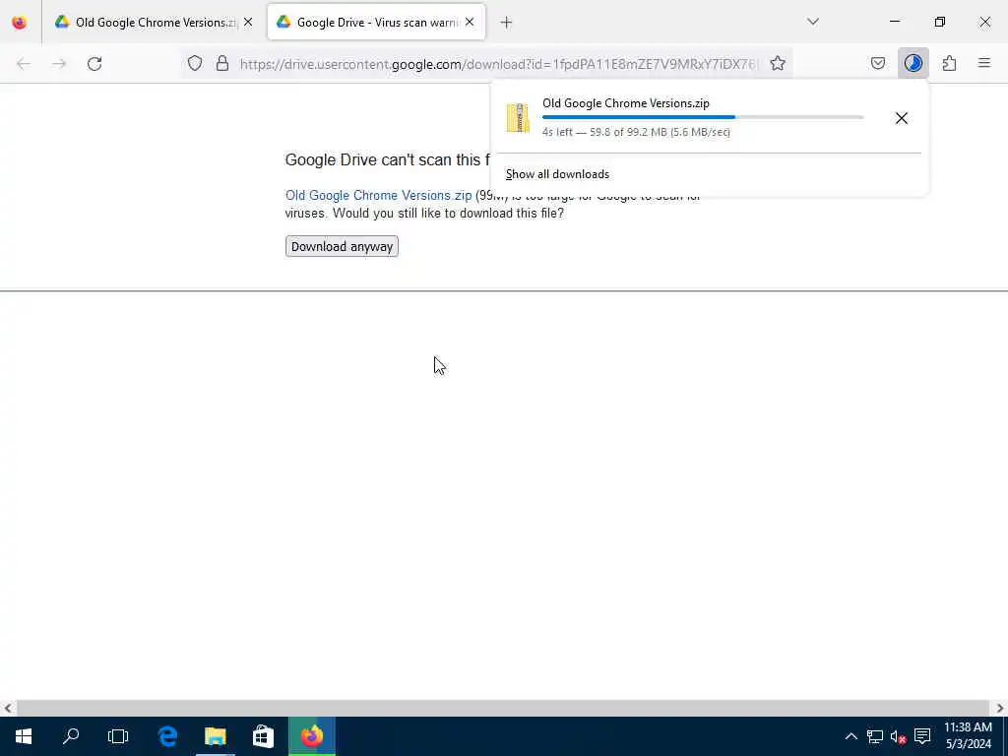Follow the Old Google Chrome Versions.zip link on page
This screenshot has width=1008, height=756.
pyautogui.click(x=379, y=196)
